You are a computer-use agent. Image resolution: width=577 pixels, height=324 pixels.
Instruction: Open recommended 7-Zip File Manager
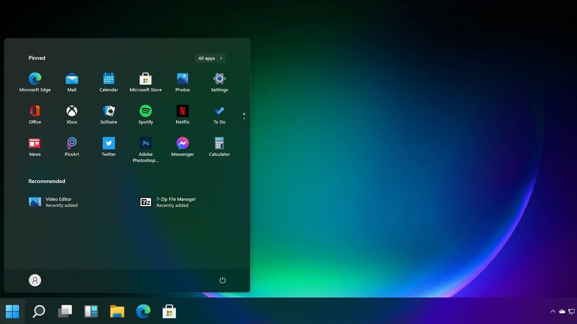[x=168, y=202]
